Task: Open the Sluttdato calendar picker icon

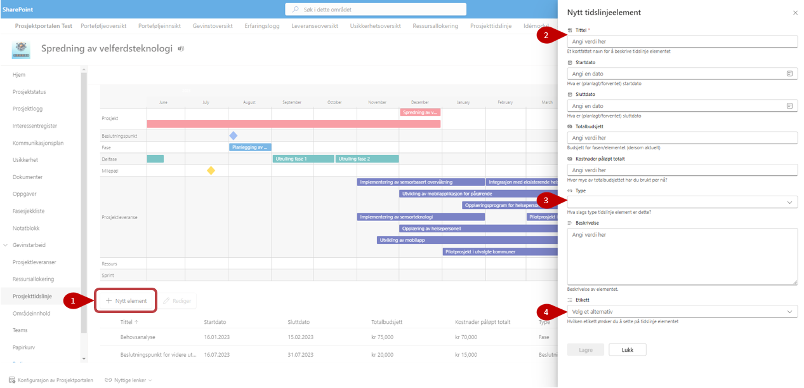Action: pos(789,106)
